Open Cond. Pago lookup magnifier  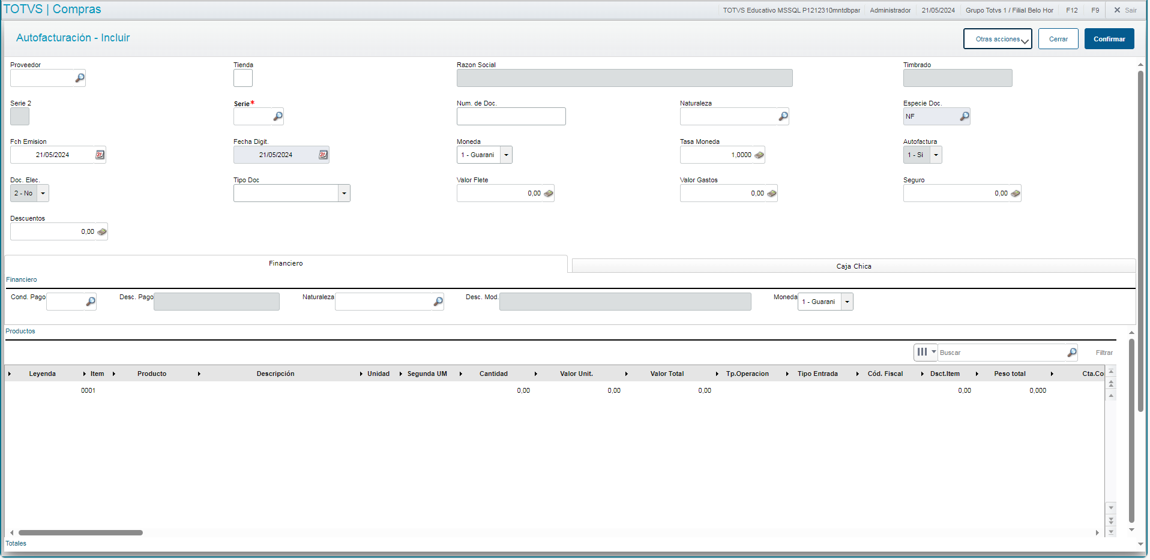click(x=91, y=302)
